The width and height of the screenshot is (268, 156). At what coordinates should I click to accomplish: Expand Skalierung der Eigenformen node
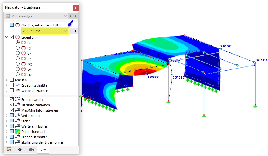[x=7, y=142]
